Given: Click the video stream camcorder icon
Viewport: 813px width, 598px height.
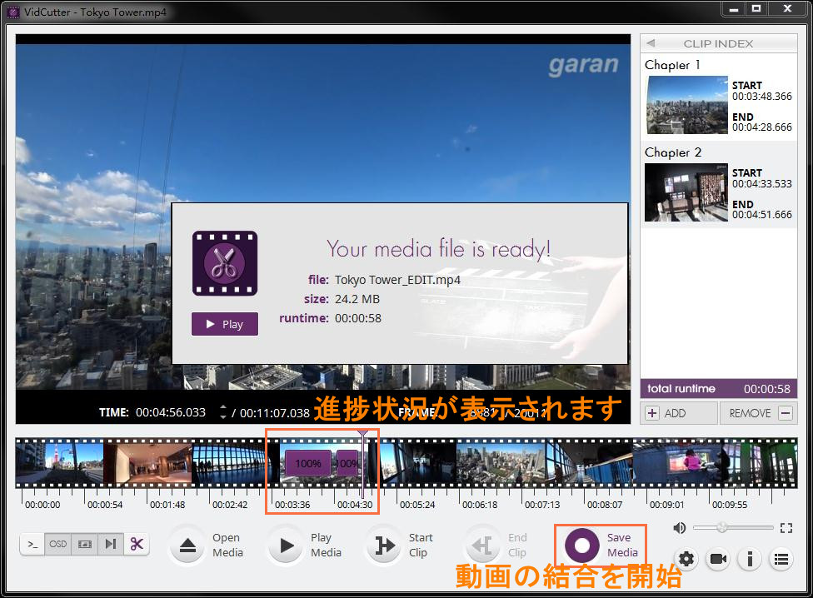Looking at the screenshot, I should click(x=717, y=559).
